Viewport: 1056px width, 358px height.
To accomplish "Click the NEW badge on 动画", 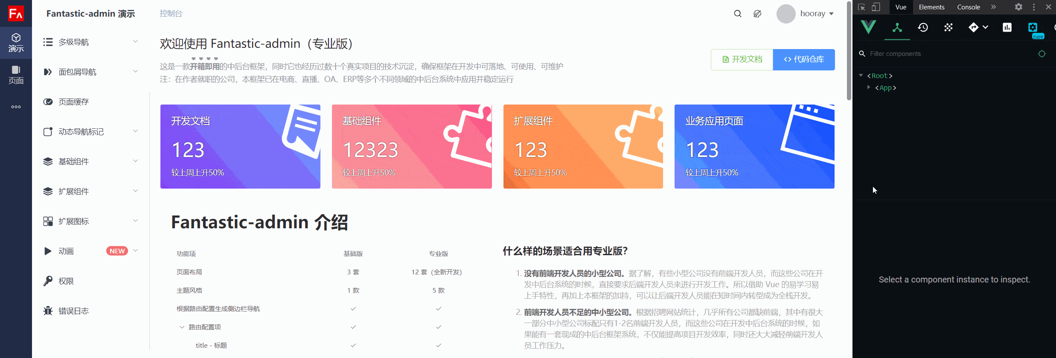I will pyautogui.click(x=117, y=251).
